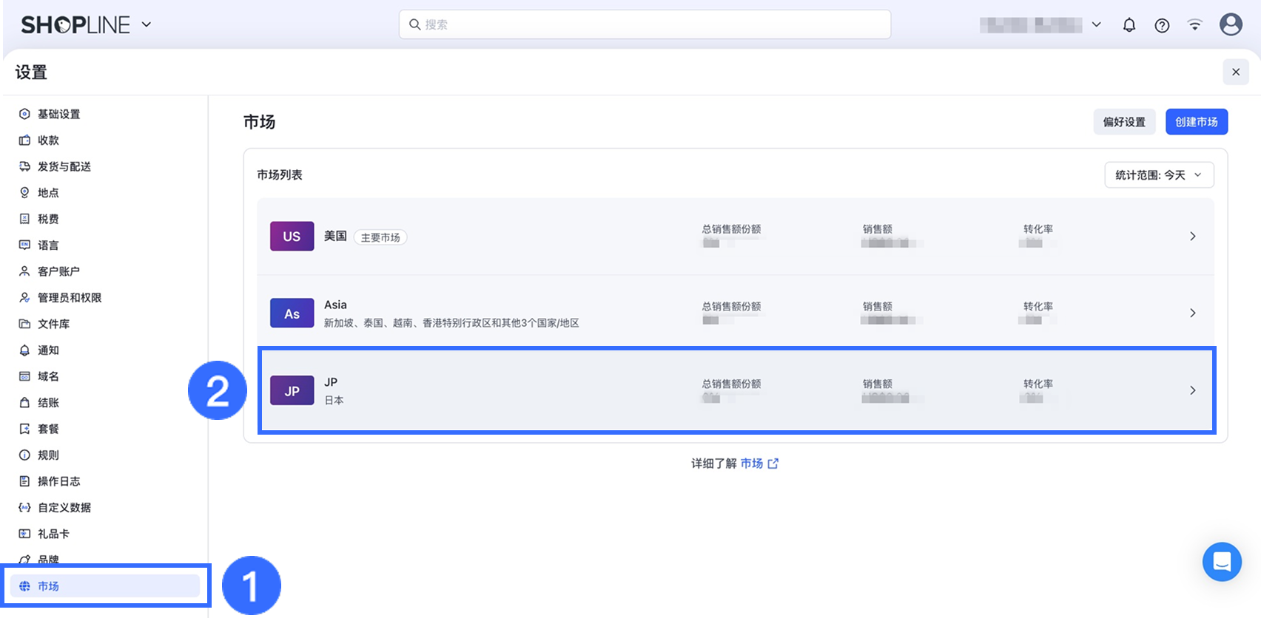Click the As Asia market badge
This screenshot has height=618, width=1261.
tap(292, 313)
